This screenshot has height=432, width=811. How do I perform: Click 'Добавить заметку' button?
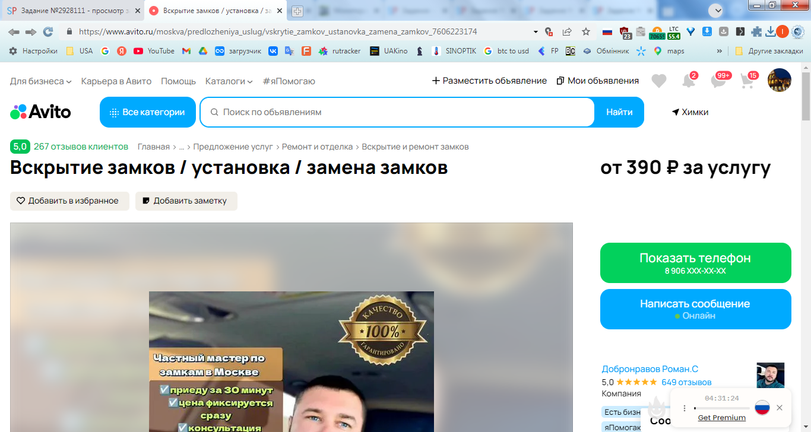186,201
